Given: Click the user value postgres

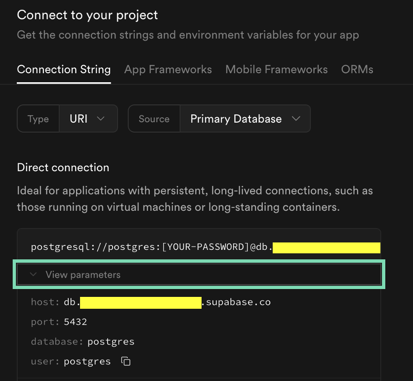Looking at the screenshot, I should (x=87, y=361).
